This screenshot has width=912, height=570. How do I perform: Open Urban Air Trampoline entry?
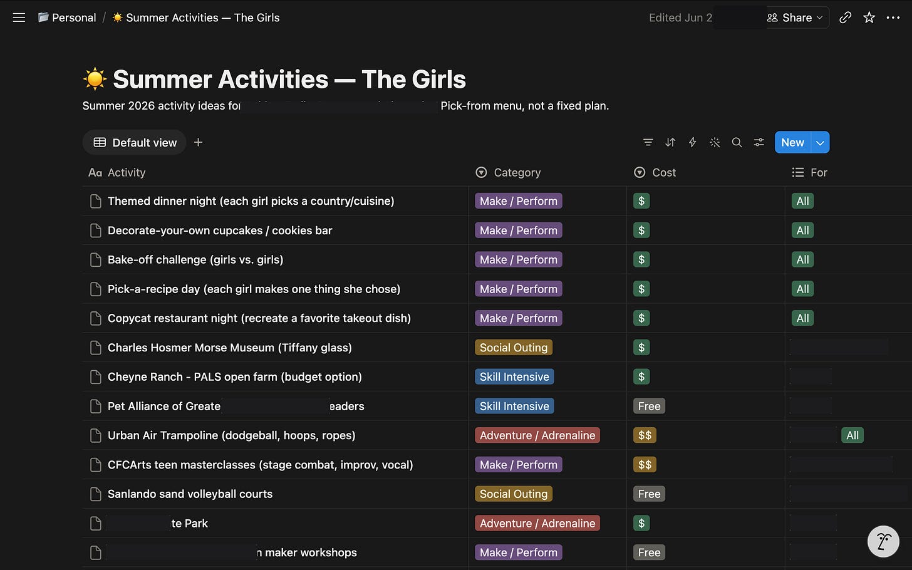click(232, 435)
